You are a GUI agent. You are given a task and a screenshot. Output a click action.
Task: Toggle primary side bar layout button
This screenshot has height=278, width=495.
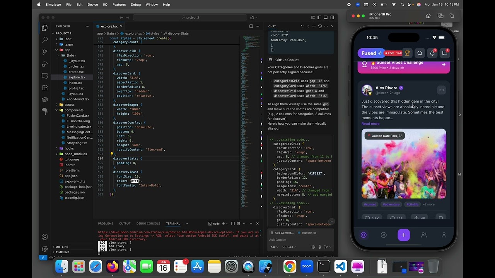click(319, 17)
